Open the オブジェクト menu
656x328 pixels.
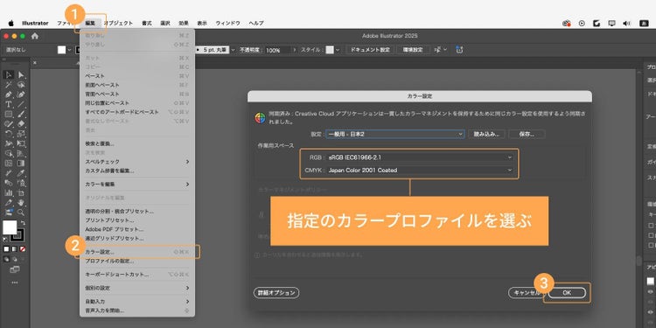118,24
